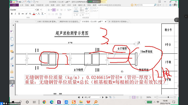Open the attachments panel paperclip icon
Viewport: 188px width, 105px height.
12,58
